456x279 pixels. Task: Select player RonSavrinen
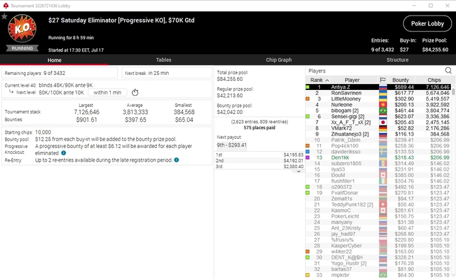click(378, 93)
